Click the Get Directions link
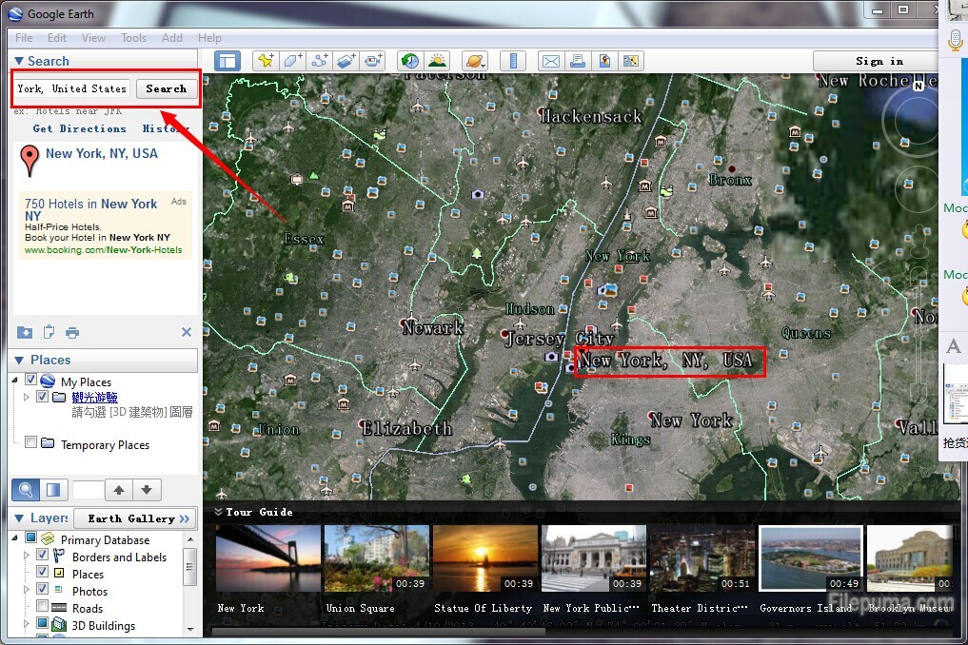Image resolution: width=968 pixels, height=645 pixels. 79,128
